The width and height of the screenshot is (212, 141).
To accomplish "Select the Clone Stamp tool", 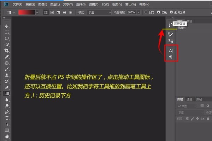I will coord(7,75).
